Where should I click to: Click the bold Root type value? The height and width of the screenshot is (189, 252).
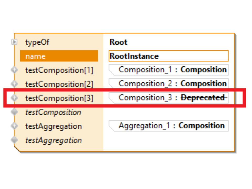pyautogui.click(x=118, y=42)
